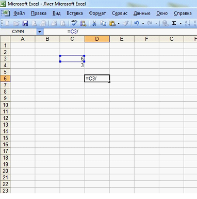The width and height of the screenshot is (197, 199).
Task: Select highlighted column D header
Action: coord(97,39)
